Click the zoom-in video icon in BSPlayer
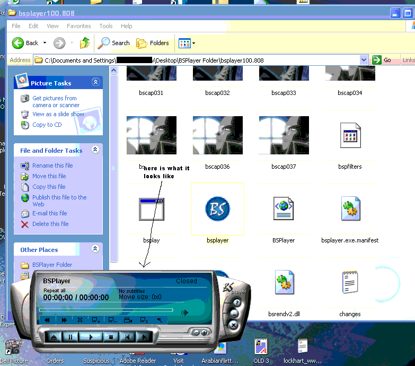Image resolution: width=415 pixels, height=366 pixels. tap(96, 320)
